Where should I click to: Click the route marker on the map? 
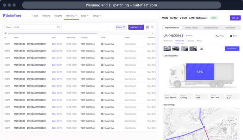point(204,127)
